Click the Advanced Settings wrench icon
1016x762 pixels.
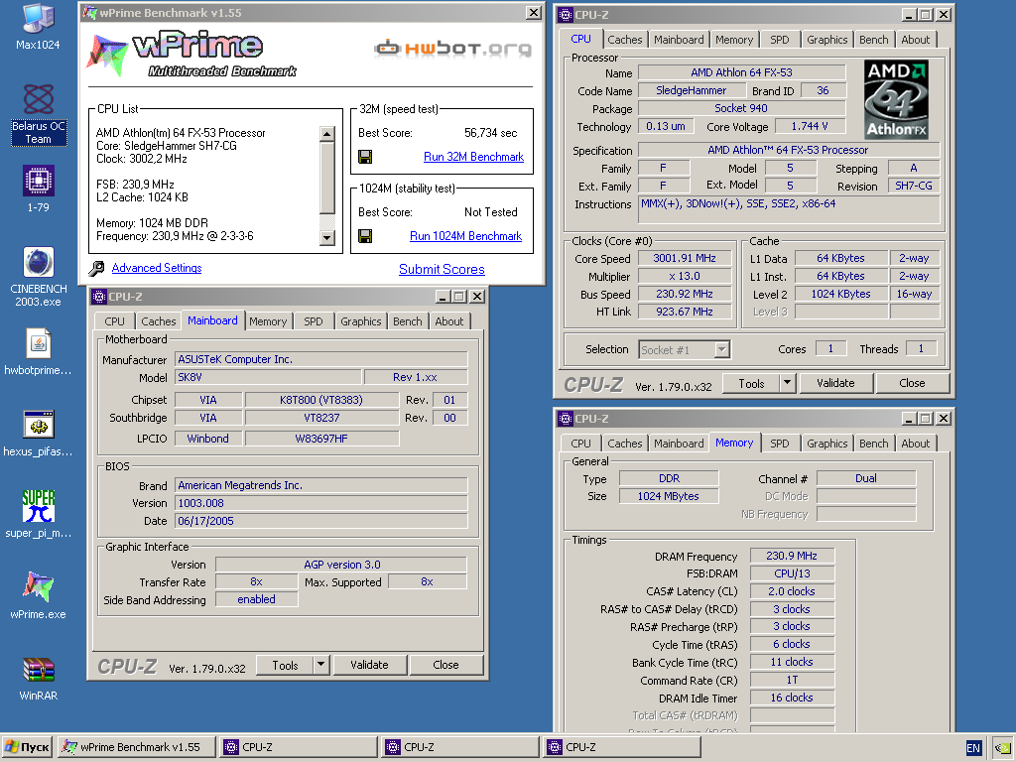pyautogui.click(x=96, y=268)
